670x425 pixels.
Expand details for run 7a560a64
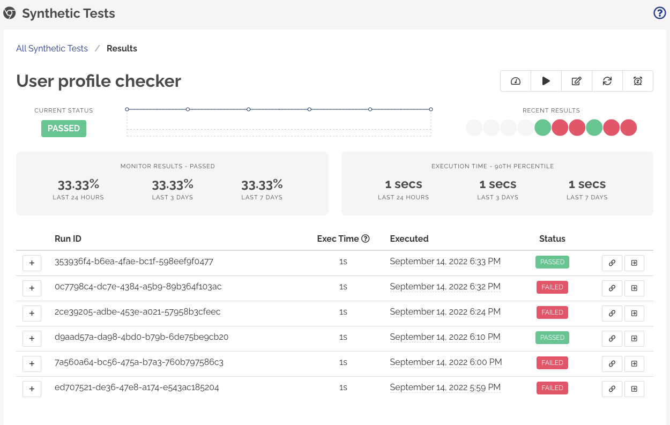coord(32,363)
